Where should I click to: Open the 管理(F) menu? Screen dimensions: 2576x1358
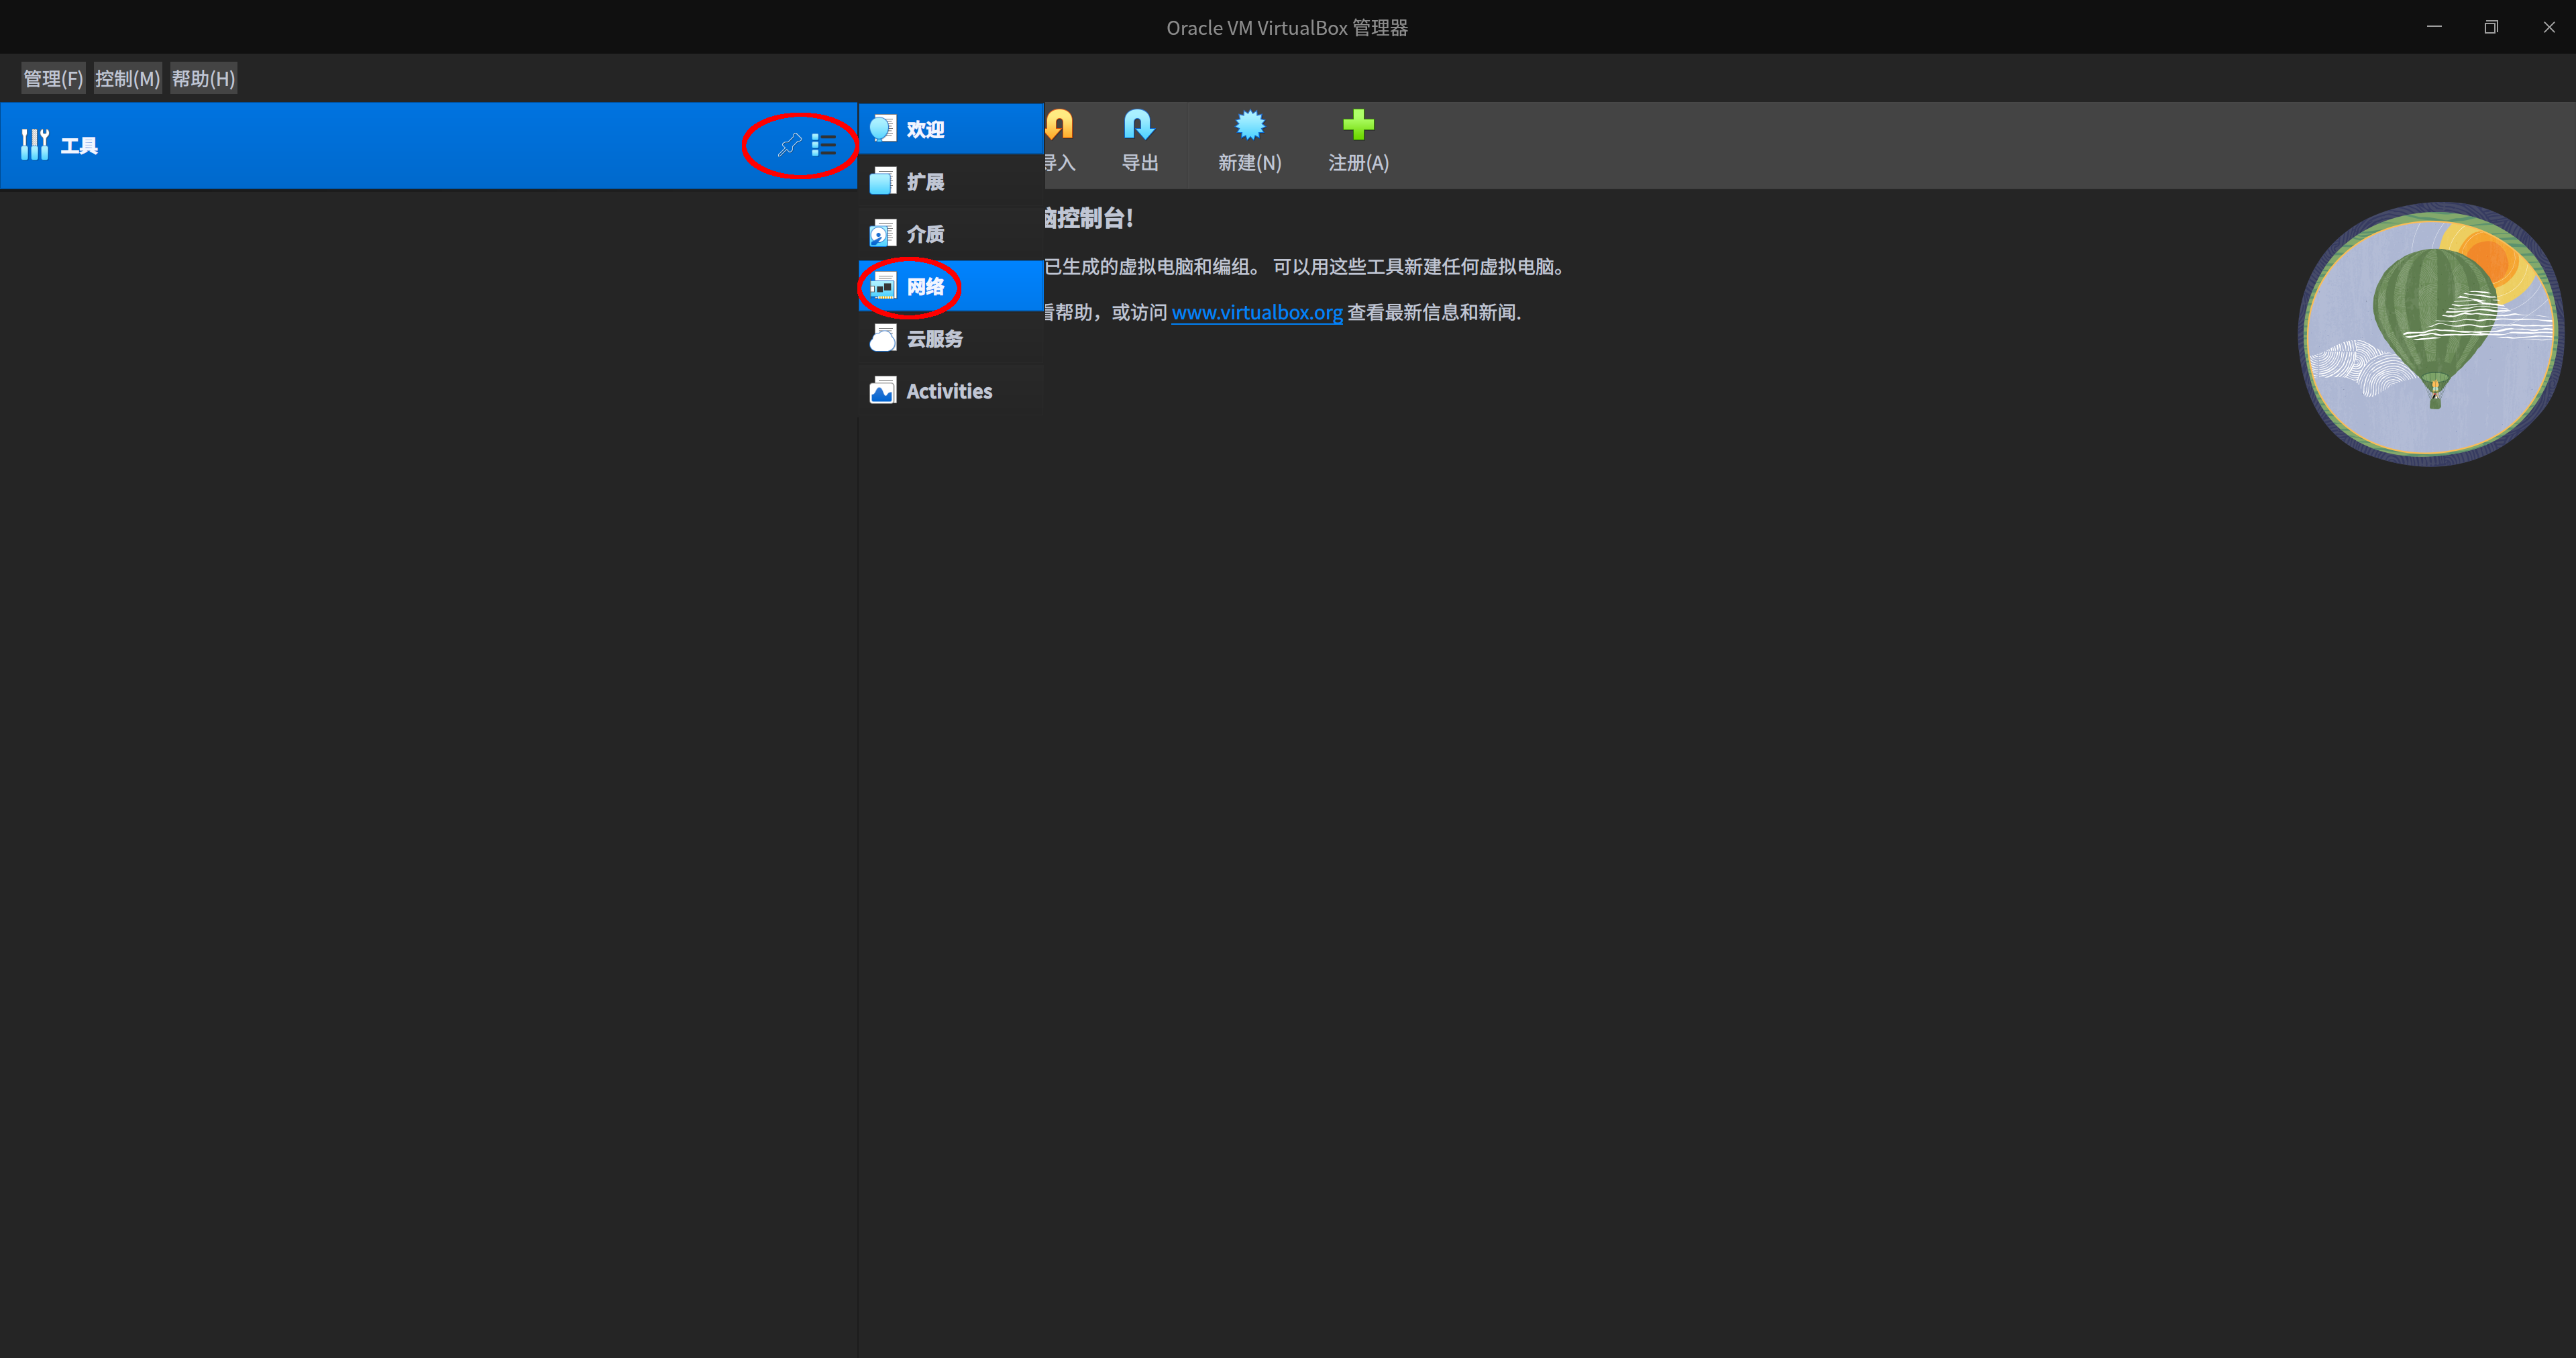[52, 78]
